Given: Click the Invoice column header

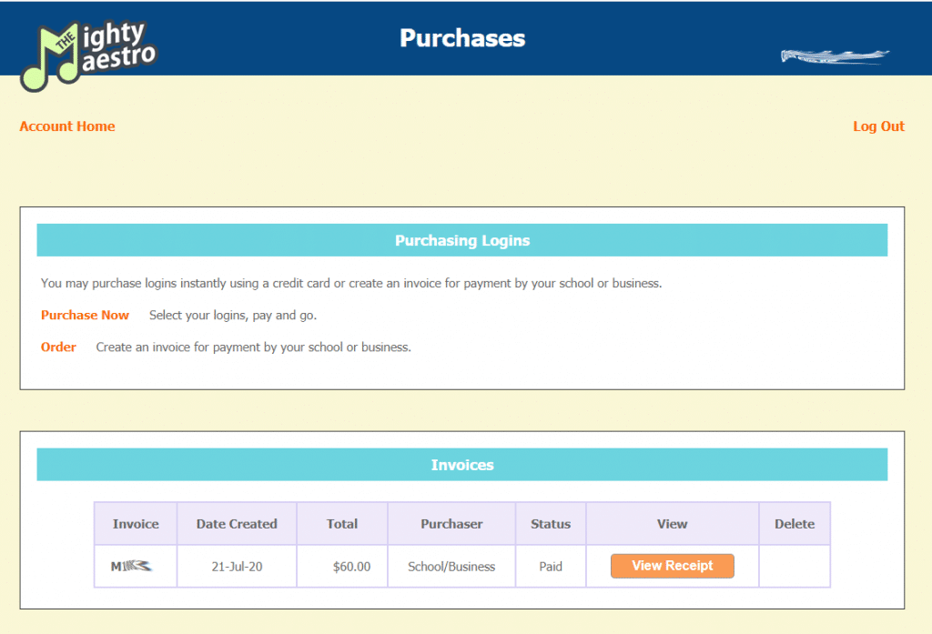Looking at the screenshot, I should point(136,524).
